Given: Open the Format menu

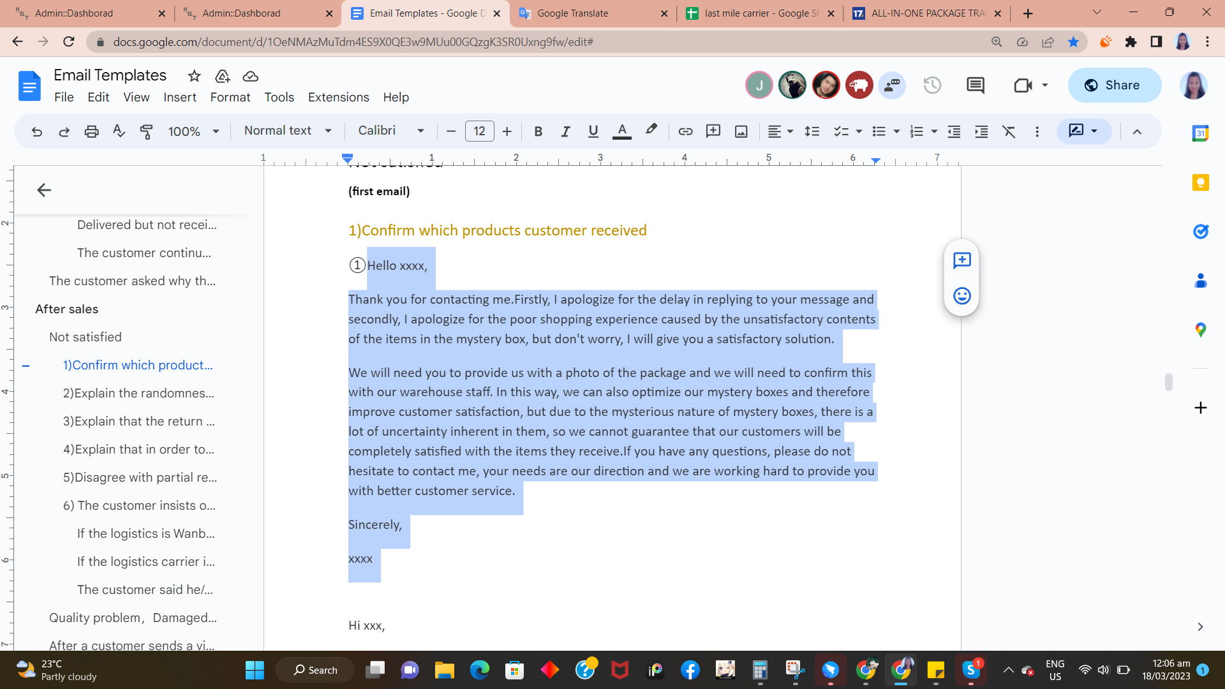Looking at the screenshot, I should [x=230, y=97].
